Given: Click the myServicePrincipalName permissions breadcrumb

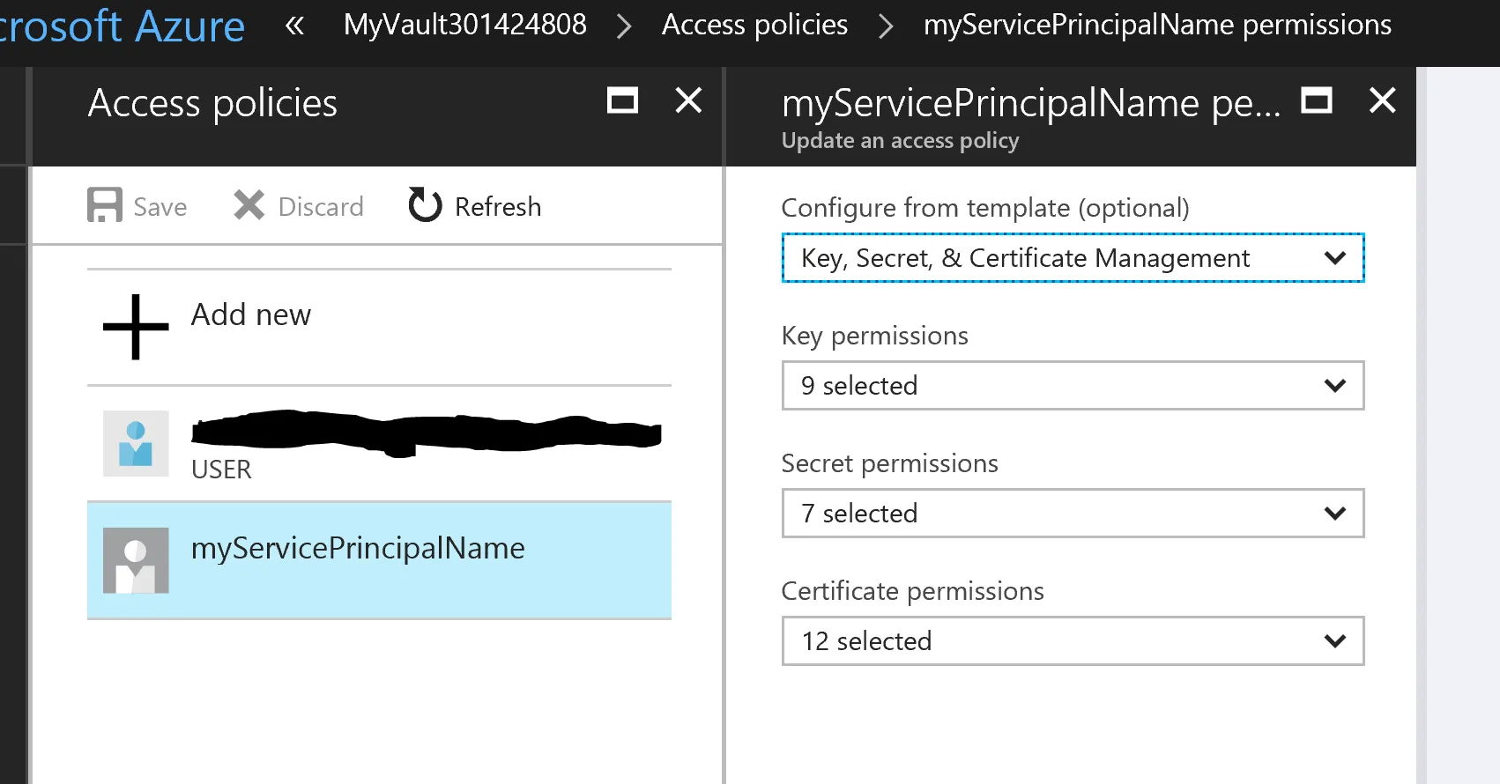Looking at the screenshot, I should (1157, 25).
